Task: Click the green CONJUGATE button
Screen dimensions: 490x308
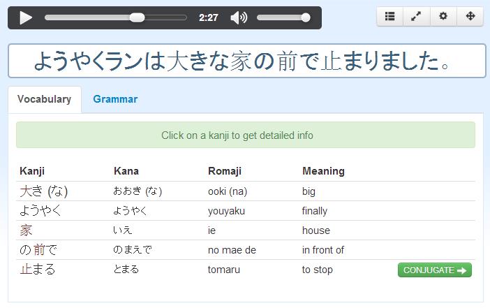Action: point(435,270)
